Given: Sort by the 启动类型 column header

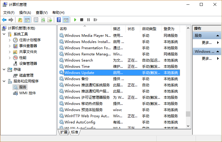Looking at the screenshot, I should [x=151, y=29].
